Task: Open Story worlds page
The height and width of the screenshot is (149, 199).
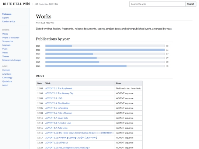Action: coord(8,41)
